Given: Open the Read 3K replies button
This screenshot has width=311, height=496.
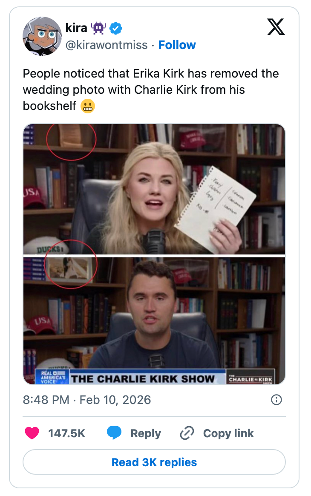Looking at the screenshot, I should click(x=154, y=462).
